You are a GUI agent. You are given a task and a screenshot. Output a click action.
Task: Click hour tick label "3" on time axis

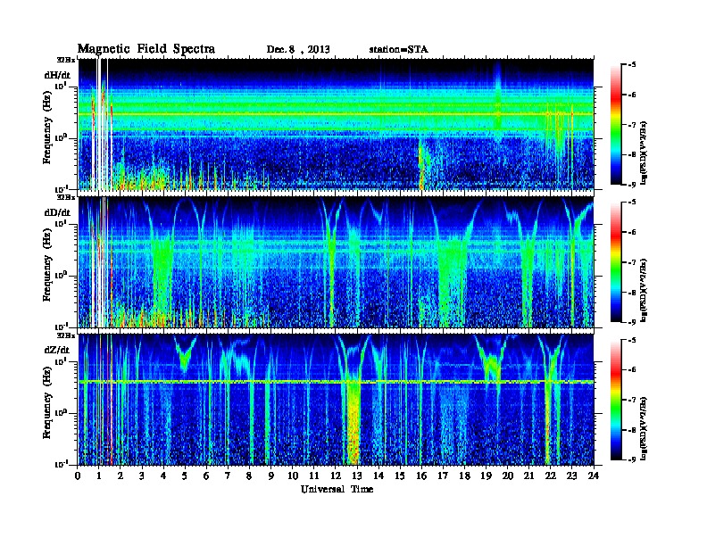click(x=143, y=476)
